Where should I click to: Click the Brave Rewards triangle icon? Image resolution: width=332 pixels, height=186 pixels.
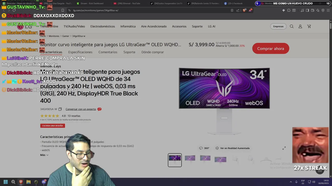(x=250, y=10)
